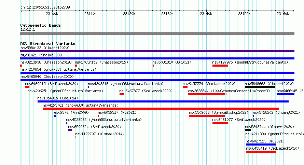This screenshot has width=304, height=165.
Task: Click the nsv4210854 gnomAD label
Action: pos(58,69)
